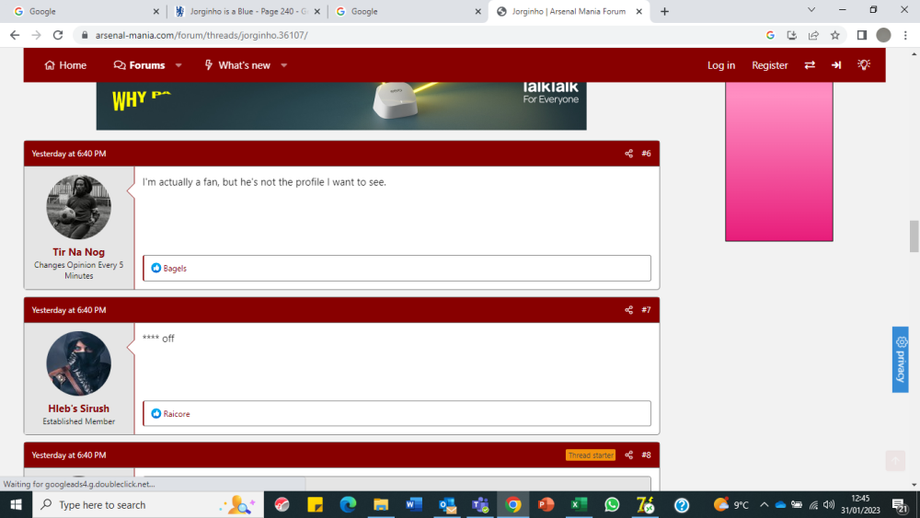Expand the What's new dropdown arrow
The width and height of the screenshot is (920, 518).
pos(284,65)
